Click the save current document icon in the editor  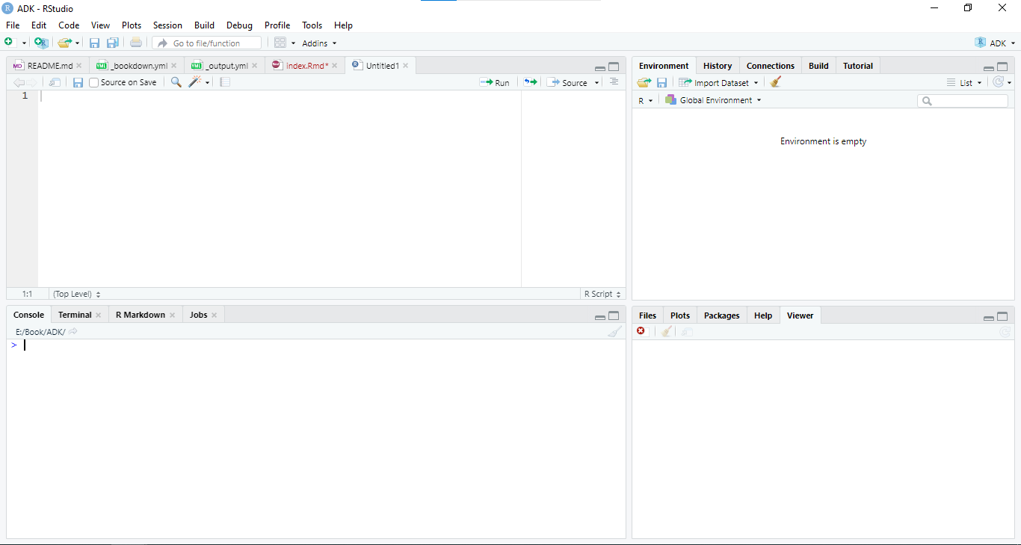[78, 82]
